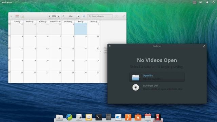The width and height of the screenshot is (217, 122).
Task: Maximize the Audience window
Action: 204,46
